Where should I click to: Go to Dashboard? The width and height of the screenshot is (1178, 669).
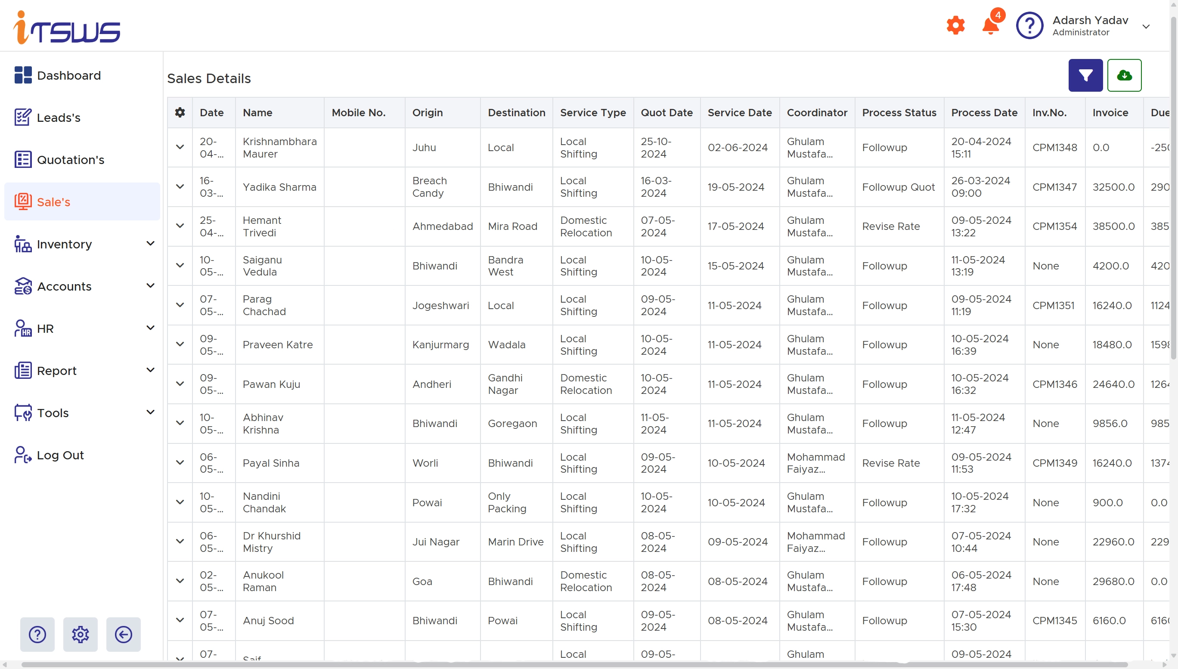click(x=68, y=75)
